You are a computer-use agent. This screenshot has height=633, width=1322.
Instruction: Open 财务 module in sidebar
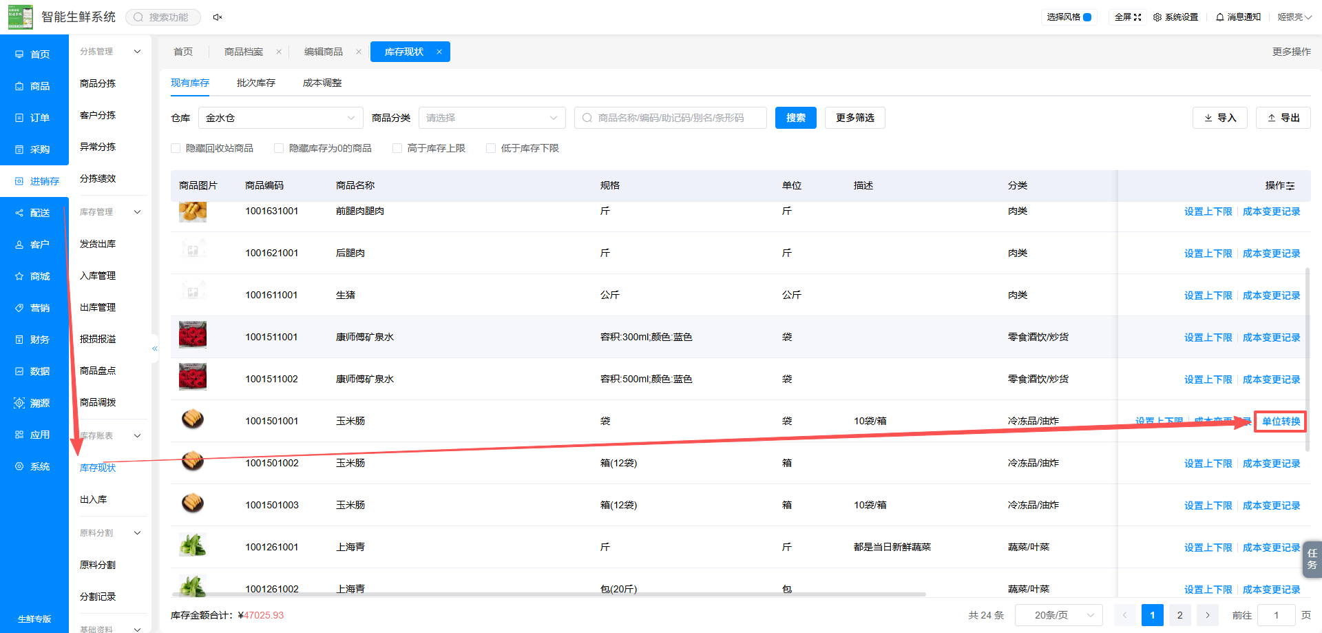coord(34,340)
